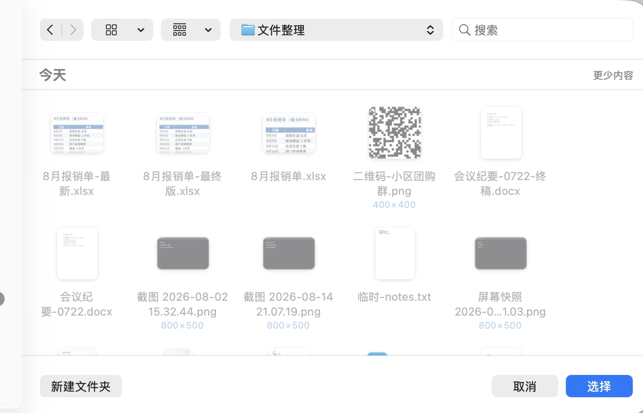The width and height of the screenshot is (643, 413).
Task: Select 截图 2026-08-14 21.07.19.png thumbnail
Action: tap(289, 253)
